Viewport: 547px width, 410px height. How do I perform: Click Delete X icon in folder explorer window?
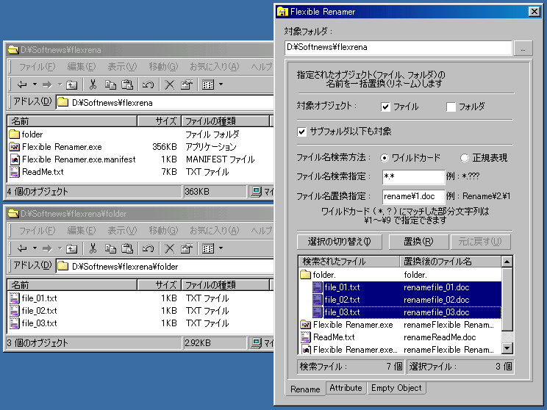point(170,248)
